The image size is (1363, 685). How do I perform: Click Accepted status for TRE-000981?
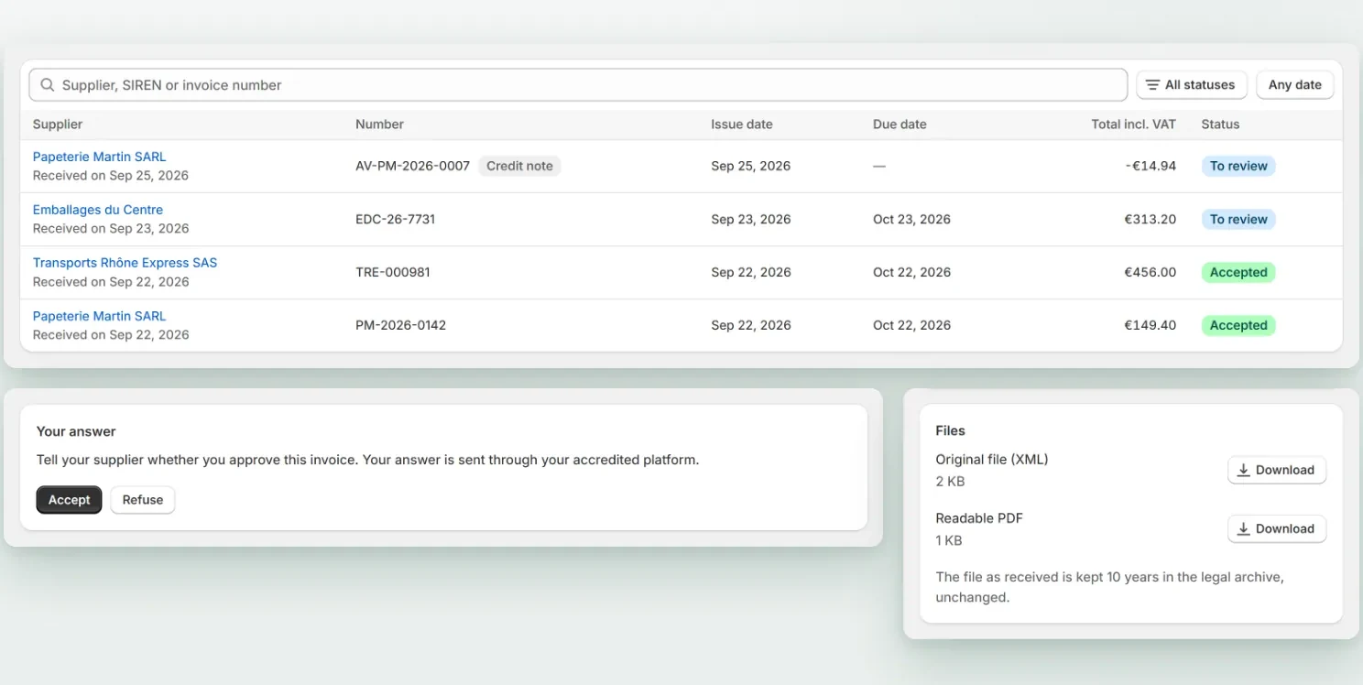1238,272
